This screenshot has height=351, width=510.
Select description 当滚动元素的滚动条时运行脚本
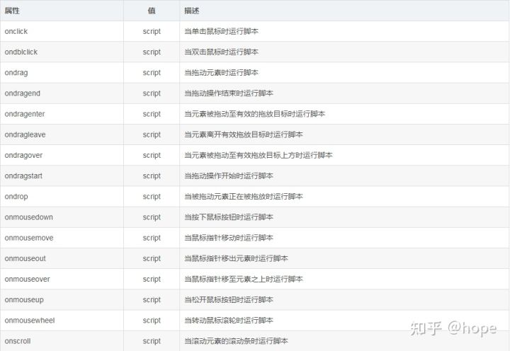[x=236, y=341]
